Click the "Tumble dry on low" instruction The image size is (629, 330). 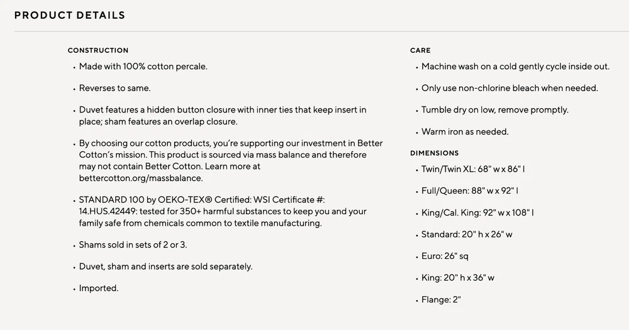point(494,109)
